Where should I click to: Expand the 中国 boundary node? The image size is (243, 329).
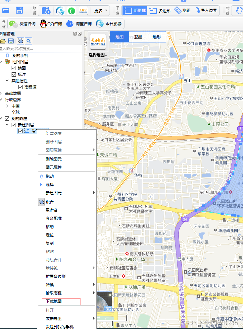[x=7, y=106]
